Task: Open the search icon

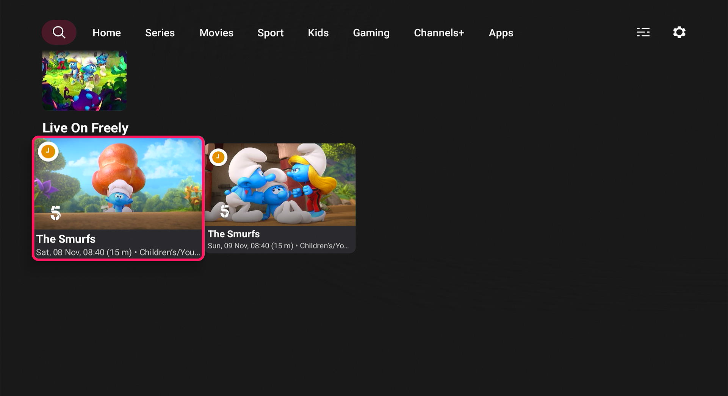Action: tap(59, 33)
